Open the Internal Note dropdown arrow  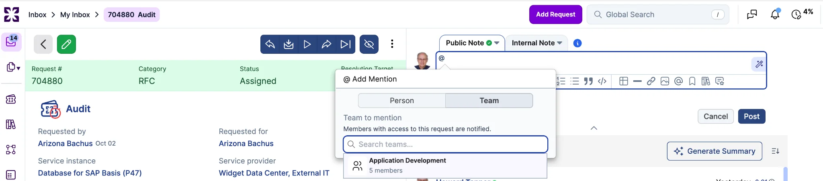coord(559,43)
